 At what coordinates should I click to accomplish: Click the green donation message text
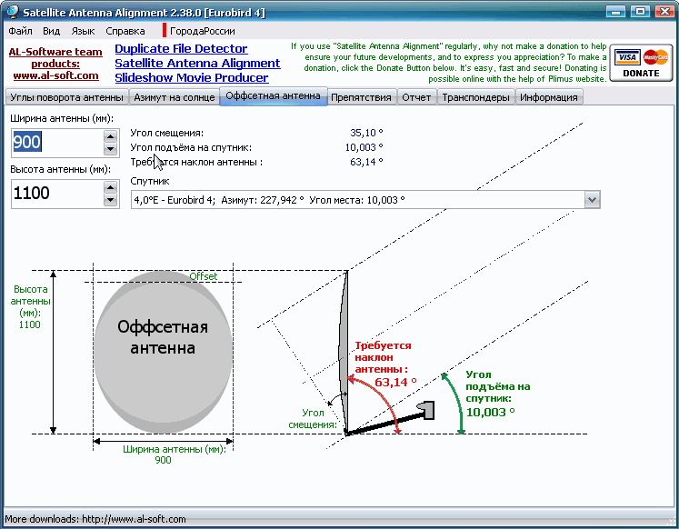449,63
